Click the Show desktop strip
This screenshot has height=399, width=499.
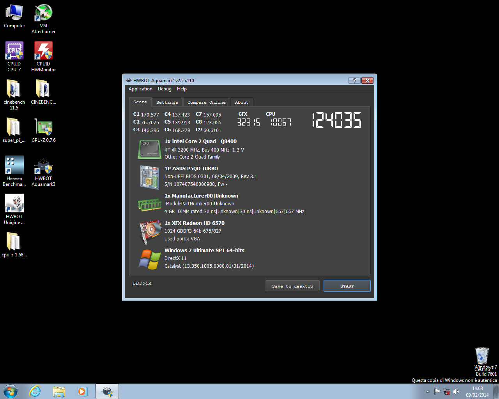496,391
